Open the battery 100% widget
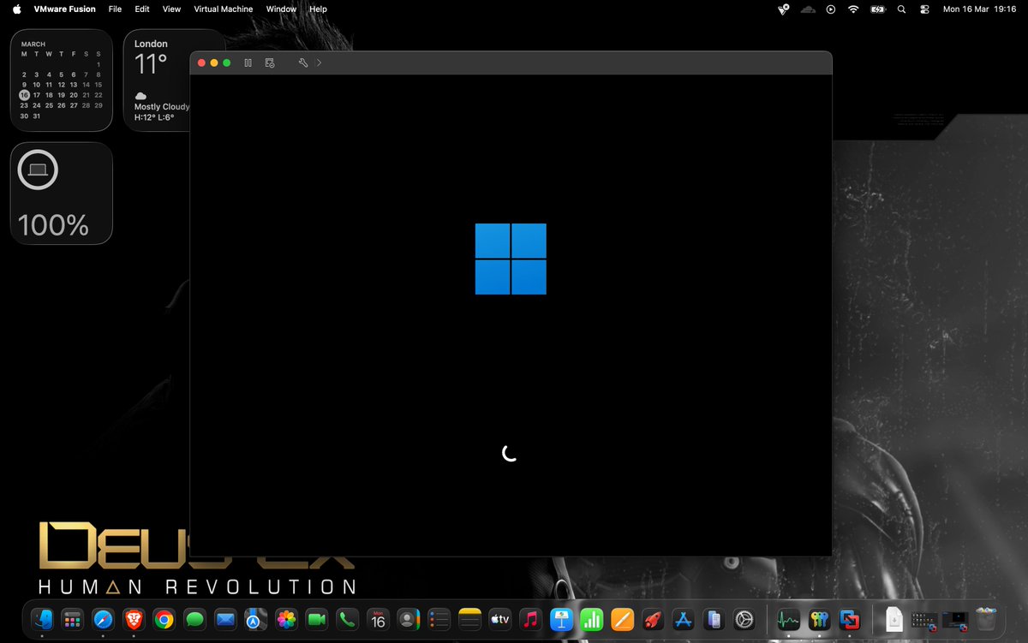 pyautogui.click(x=62, y=193)
